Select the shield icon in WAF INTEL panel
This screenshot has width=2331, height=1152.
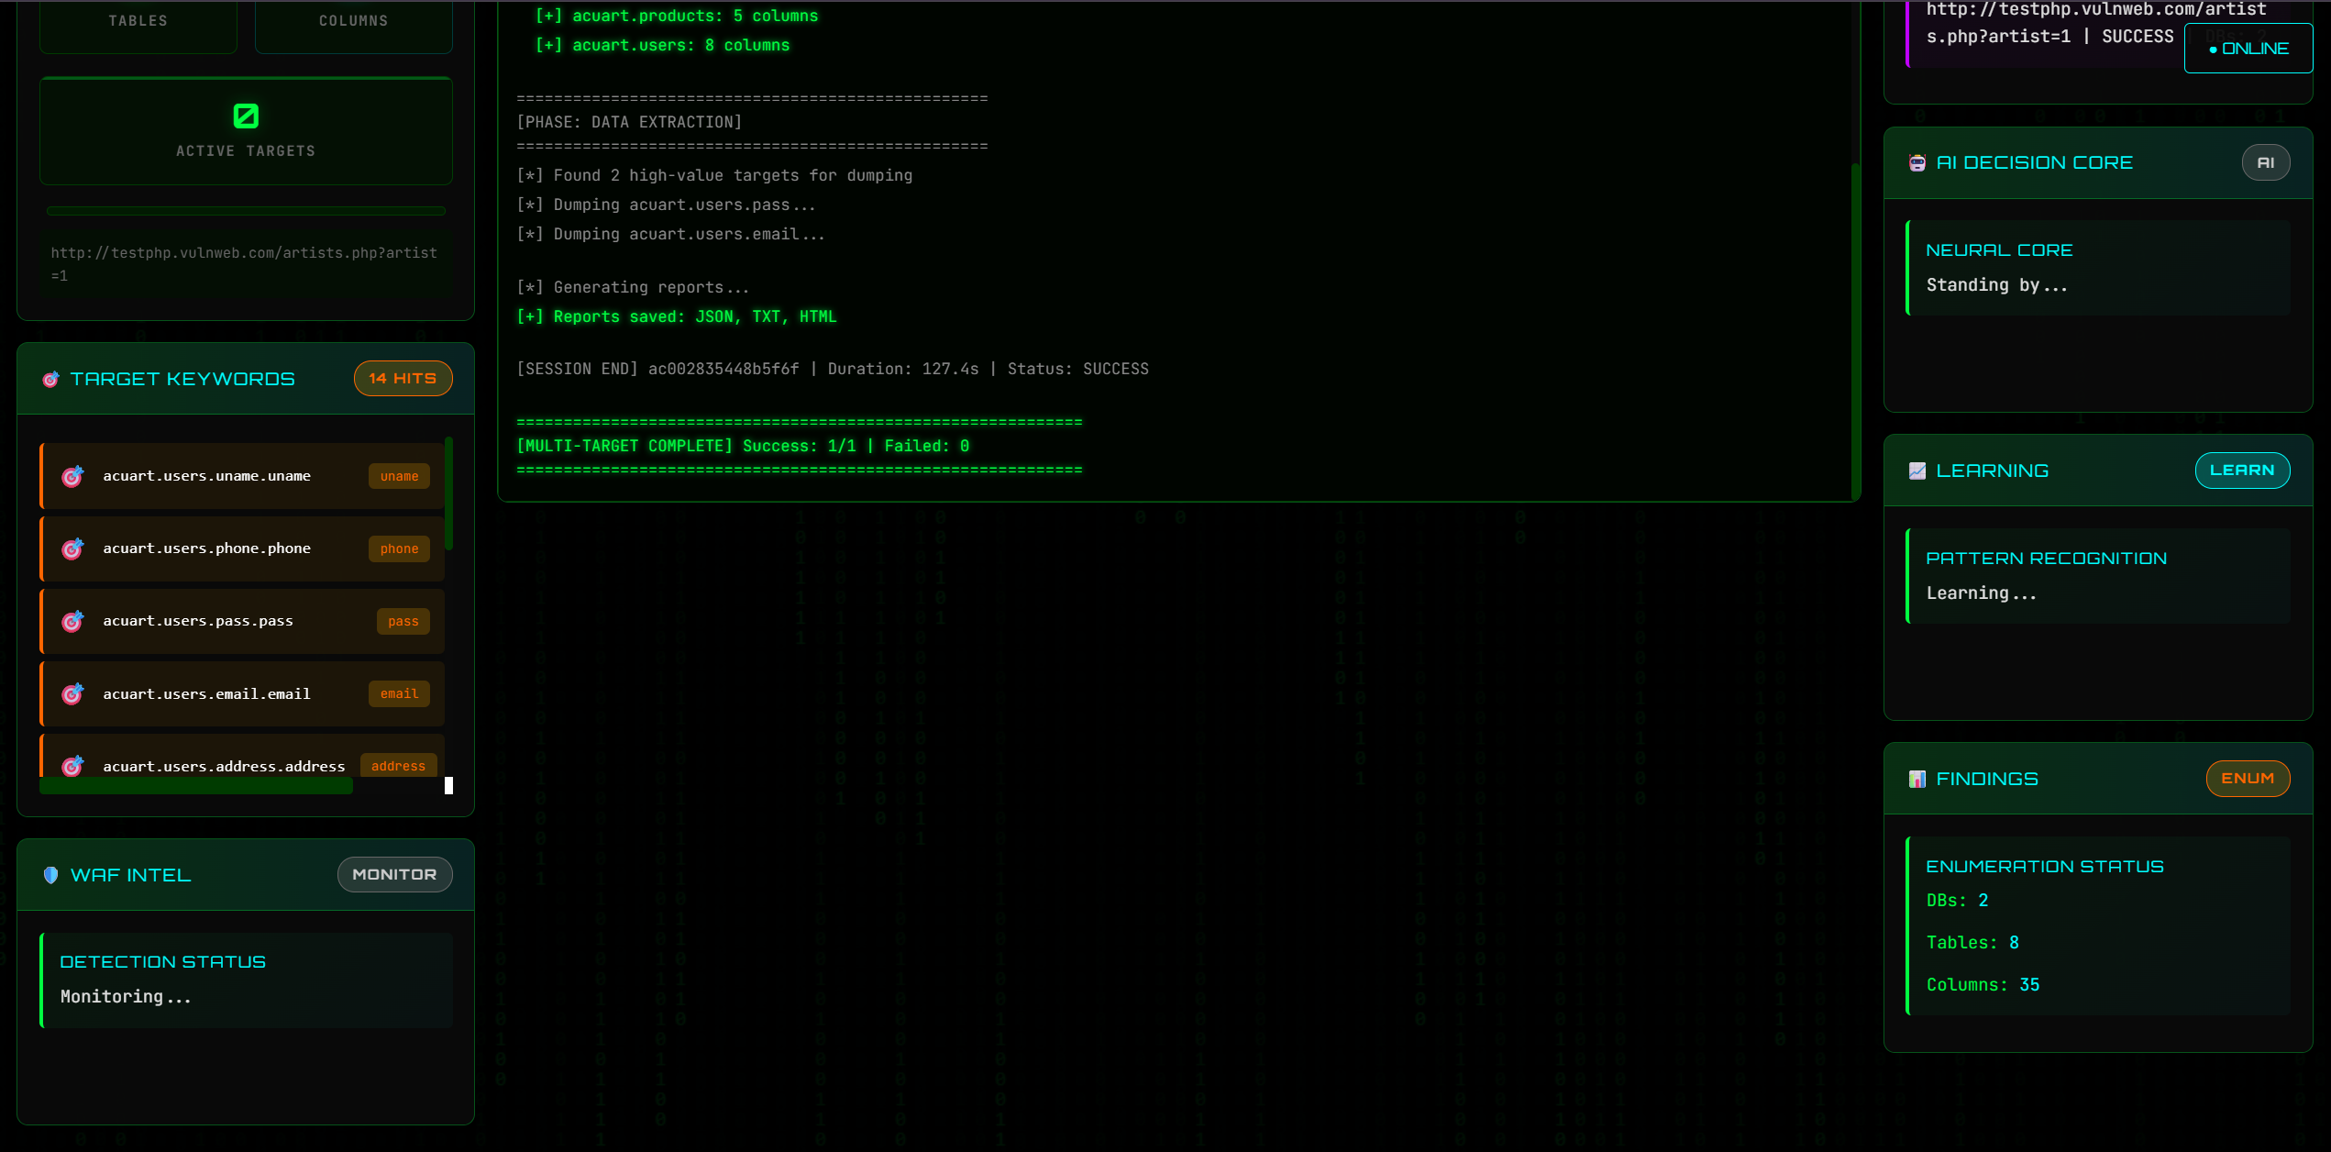[51, 874]
